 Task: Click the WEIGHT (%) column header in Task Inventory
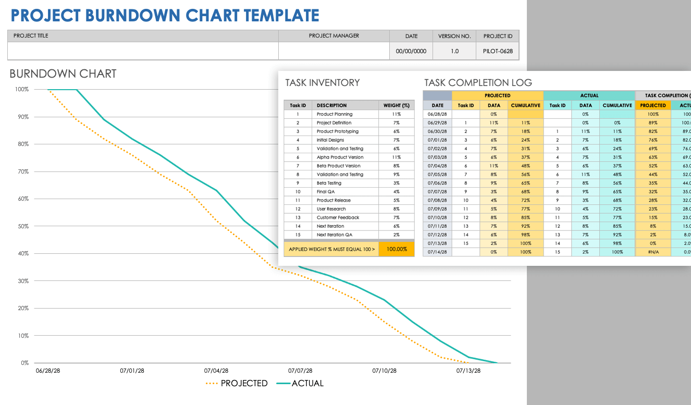tap(397, 105)
